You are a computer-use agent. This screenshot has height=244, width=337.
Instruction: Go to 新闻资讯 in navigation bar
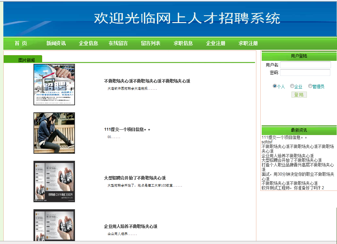(56, 43)
